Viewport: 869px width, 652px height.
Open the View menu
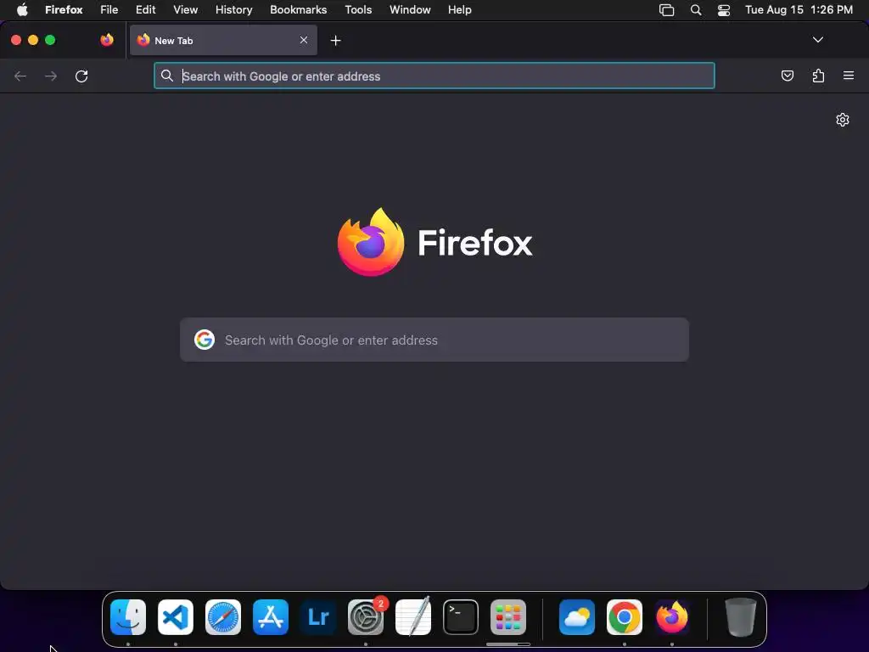pos(185,10)
